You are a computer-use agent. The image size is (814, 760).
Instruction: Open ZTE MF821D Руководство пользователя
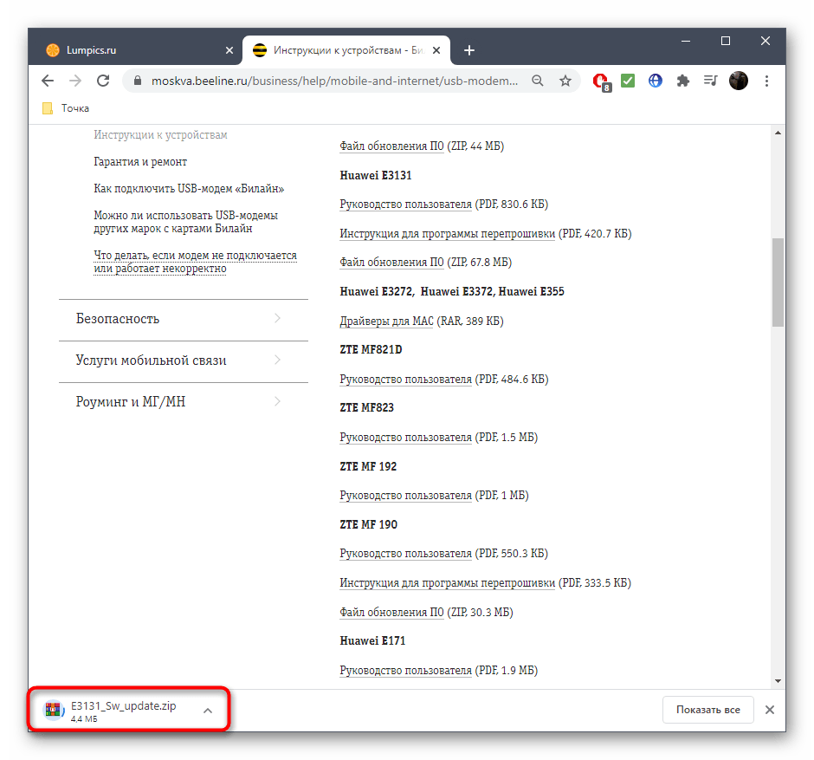coord(405,380)
